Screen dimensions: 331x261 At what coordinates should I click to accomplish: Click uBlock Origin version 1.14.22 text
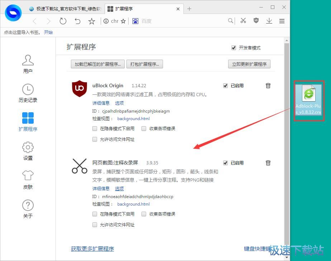(139, 86)
